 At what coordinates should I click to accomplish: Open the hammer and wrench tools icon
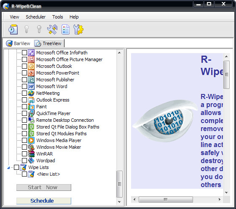52,29
